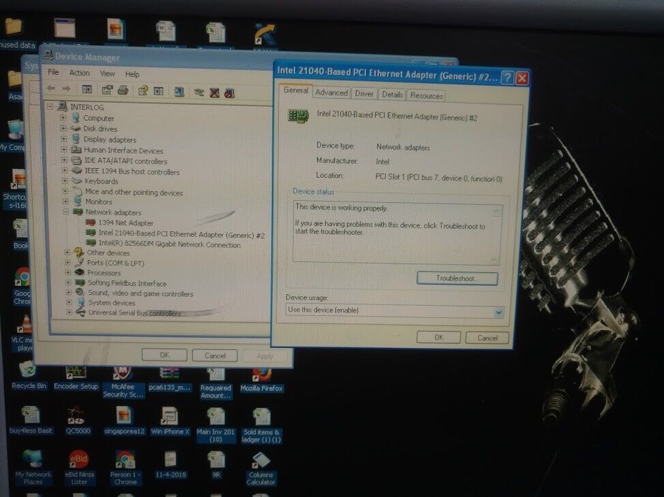Open the View menu in Device Manager

pyautogui.click(x=107, y=74)
